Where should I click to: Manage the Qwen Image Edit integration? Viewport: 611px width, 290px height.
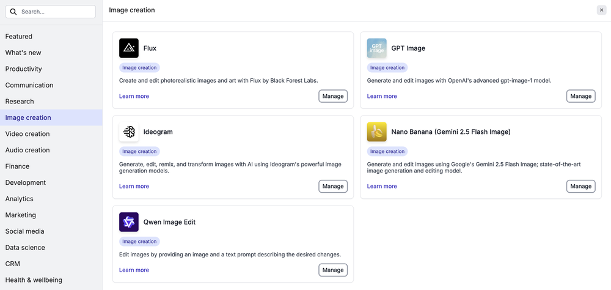click(x=333, y=270)
